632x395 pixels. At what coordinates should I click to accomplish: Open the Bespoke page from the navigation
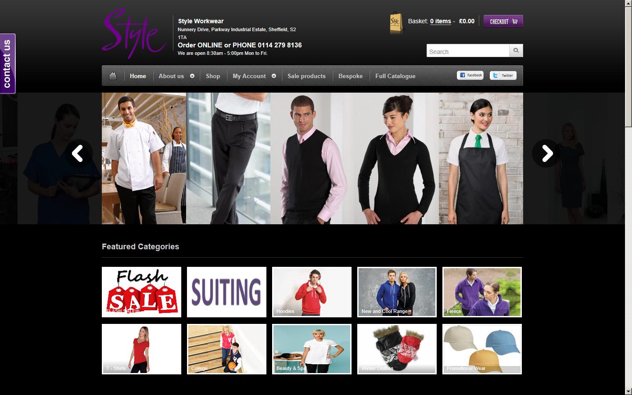350,75
